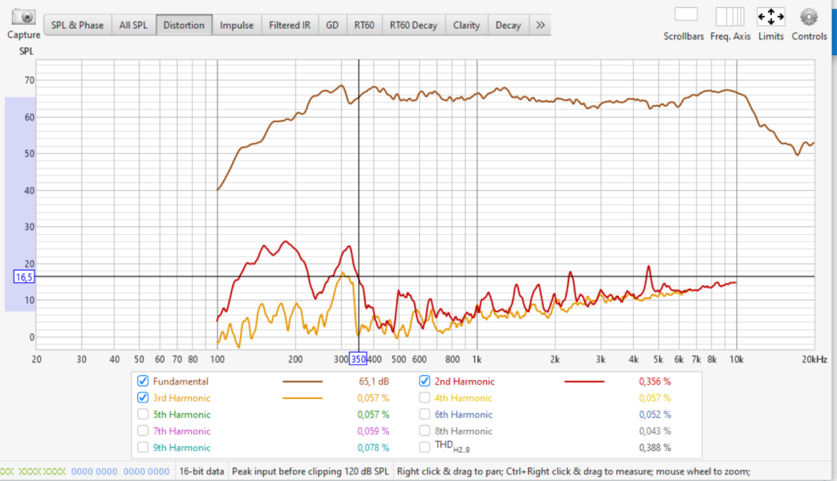Select the RT60 Decay tab
The width and height of the screenshot is (837, 481).
pos(413,25)
